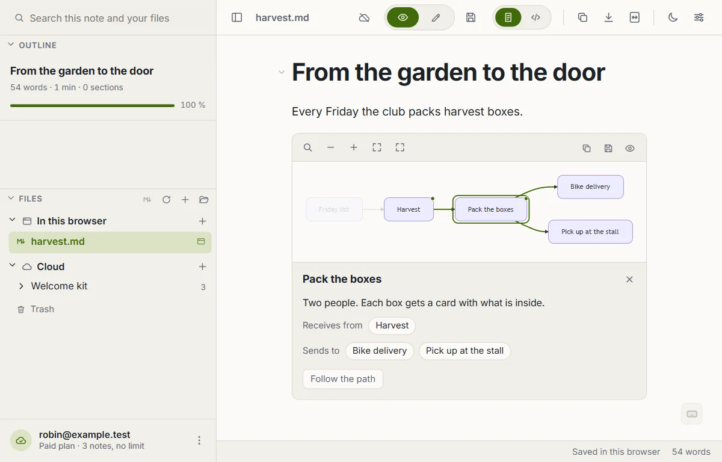Toggle diagram visibility eye icon

click(630, 148)
